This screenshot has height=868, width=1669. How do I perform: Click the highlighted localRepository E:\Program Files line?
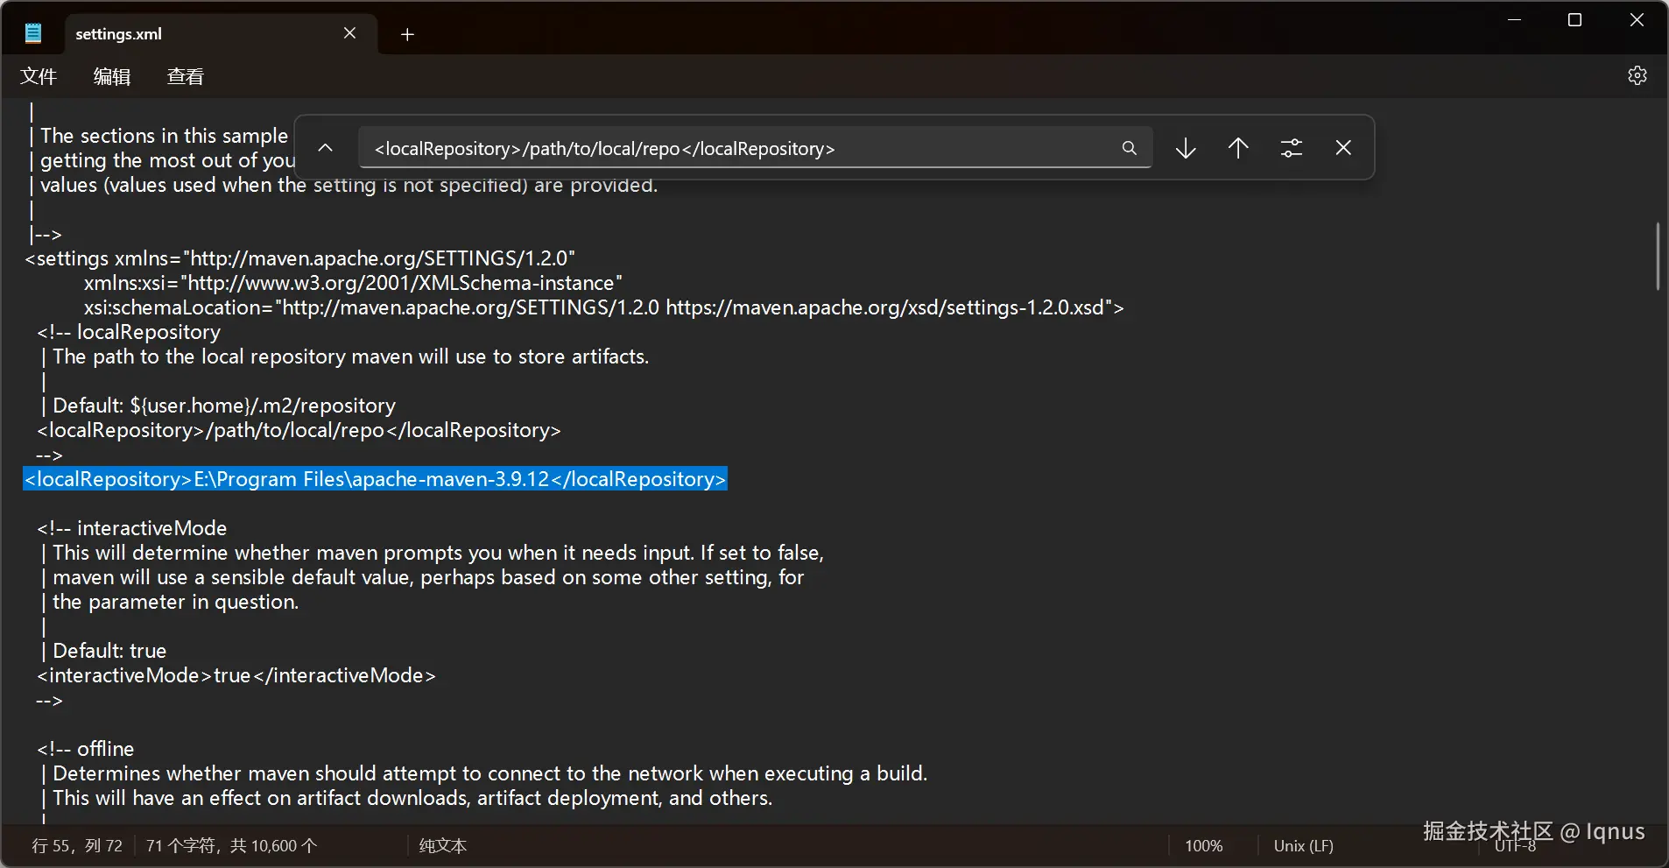pyautogui.click(x=375, y=479)
